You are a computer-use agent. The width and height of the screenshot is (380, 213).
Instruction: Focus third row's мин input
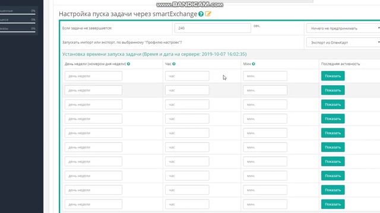click(x=265, y=105)
